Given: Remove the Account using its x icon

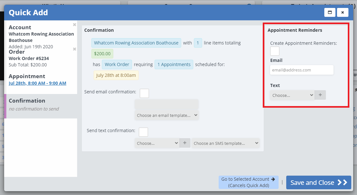Looking at the screenshot, I should [x=74, y=25].
